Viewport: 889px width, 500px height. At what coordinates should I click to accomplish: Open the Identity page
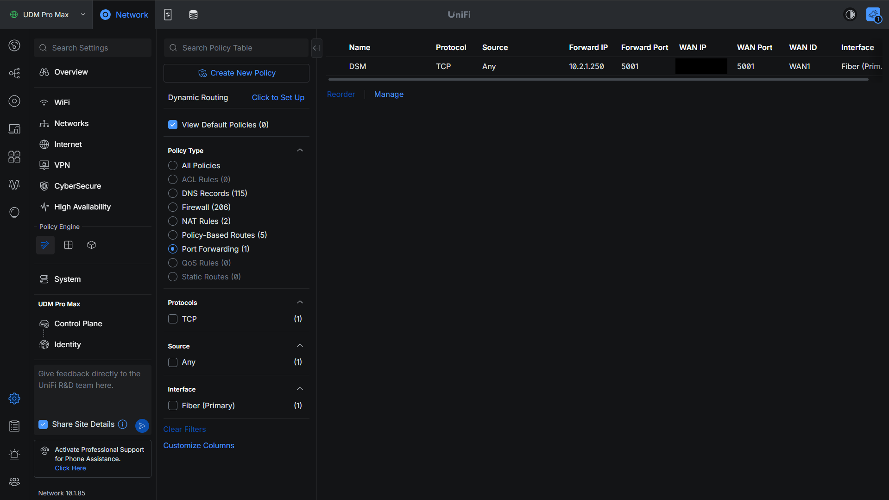pyautogui.click(x=93, y=344)
